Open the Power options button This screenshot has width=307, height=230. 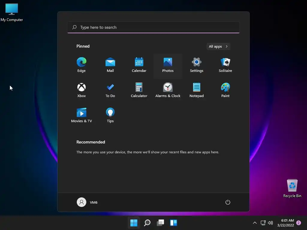[228, 202]
